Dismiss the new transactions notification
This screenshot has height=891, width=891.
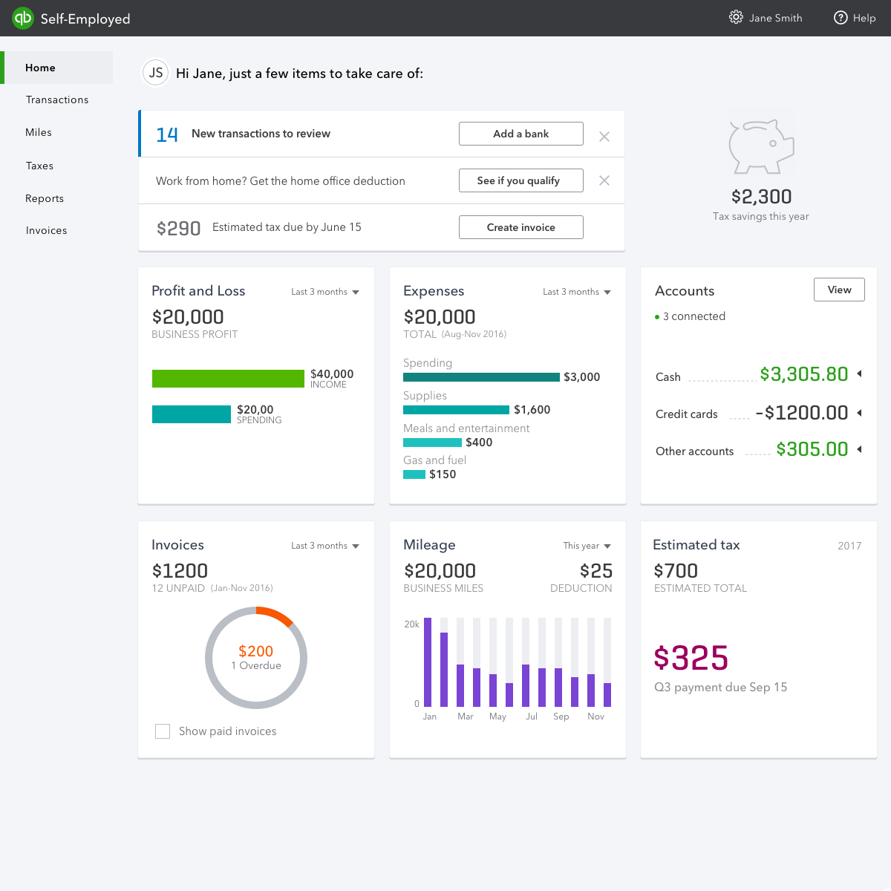pyautogui.click(x=604, y=137)
